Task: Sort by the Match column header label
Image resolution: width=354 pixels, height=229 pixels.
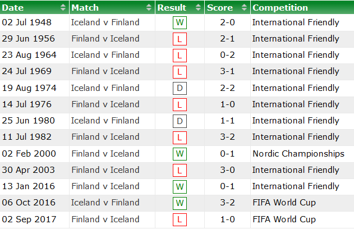Action: pyautogui.click(x=85, y=8)
